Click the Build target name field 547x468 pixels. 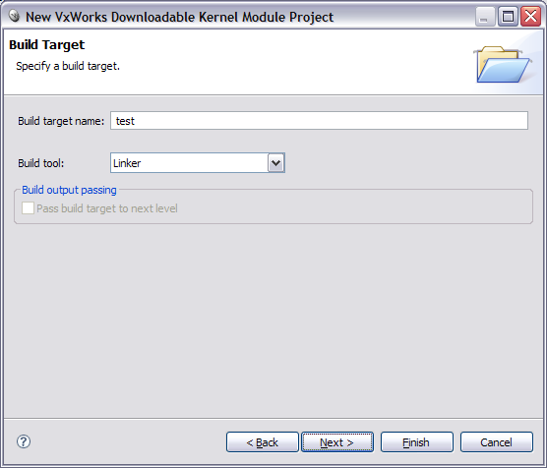point(319,121)
